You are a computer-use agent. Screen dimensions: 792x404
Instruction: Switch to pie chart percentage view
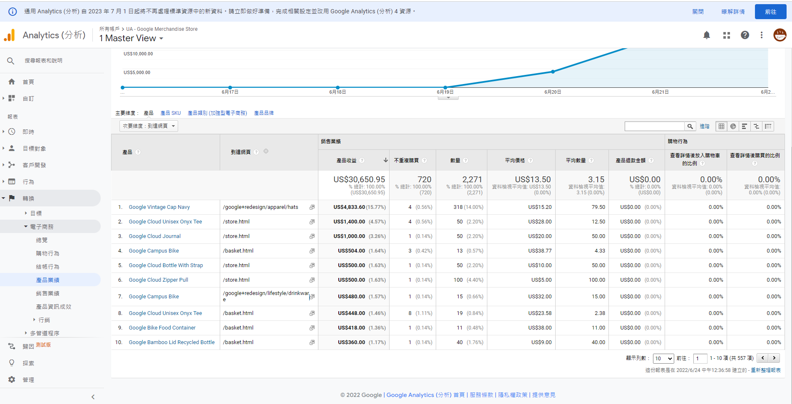[x=733, y=126]
